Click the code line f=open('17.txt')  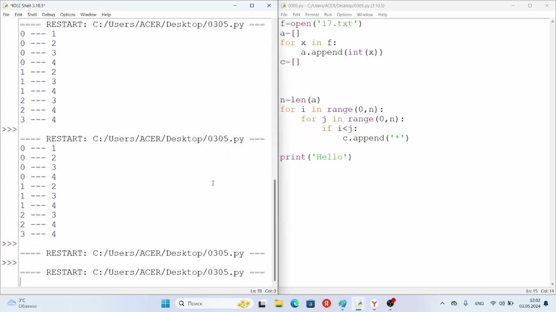321,24
